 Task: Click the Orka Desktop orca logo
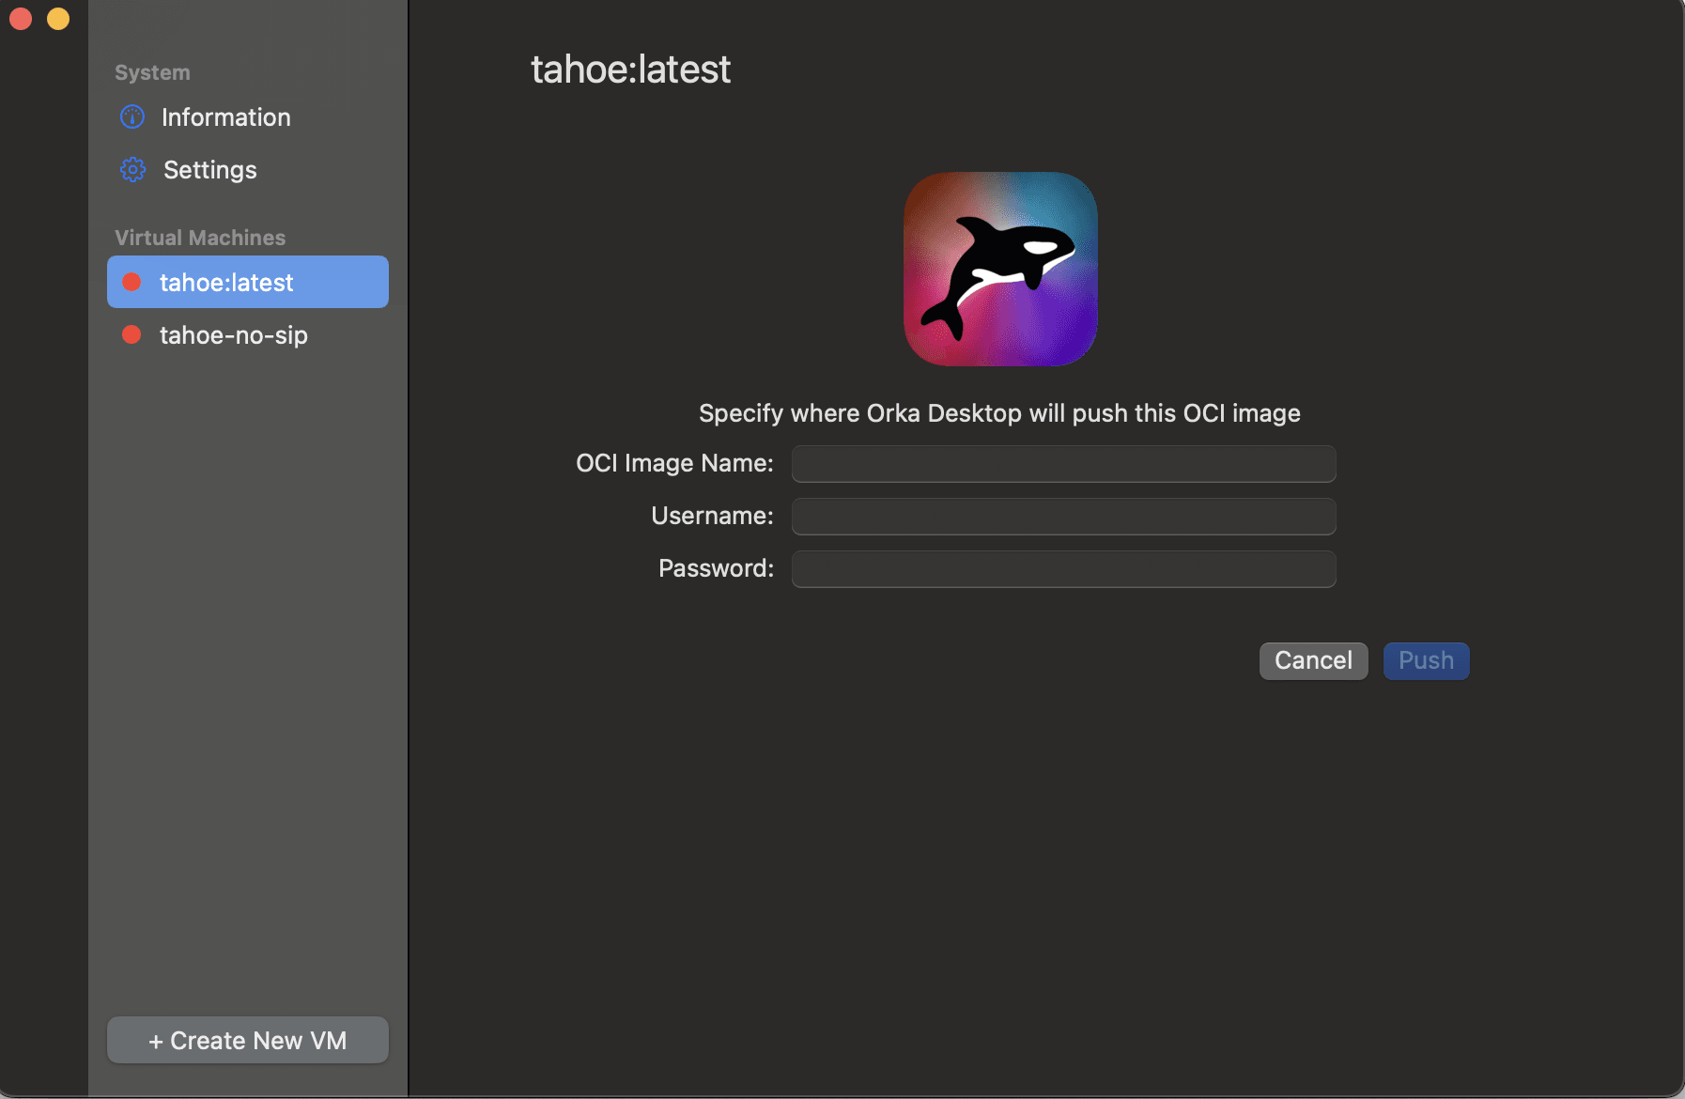[1000, 269]
